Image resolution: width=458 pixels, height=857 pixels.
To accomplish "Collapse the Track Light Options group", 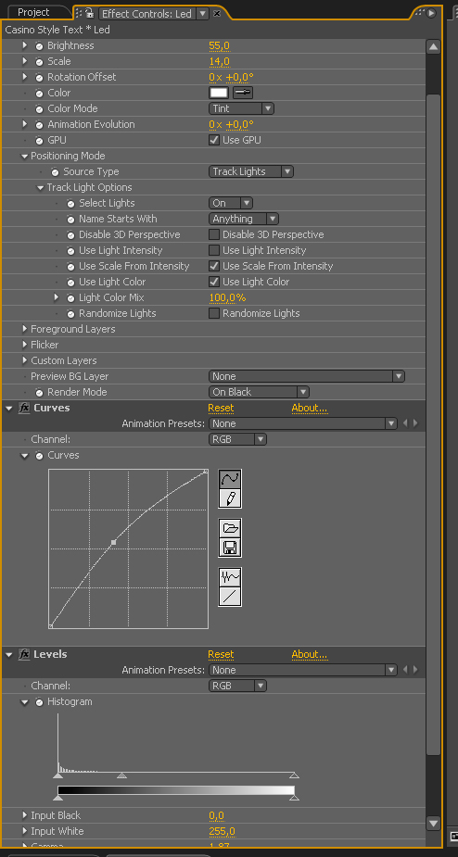I will coord(41,188).
